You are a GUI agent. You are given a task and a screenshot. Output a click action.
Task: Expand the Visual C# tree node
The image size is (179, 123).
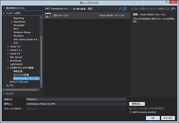point(8,47)
